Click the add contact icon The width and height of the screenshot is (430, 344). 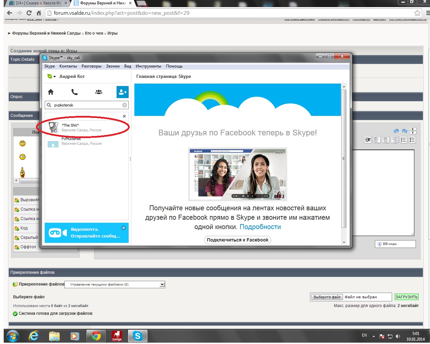point(123,92)
